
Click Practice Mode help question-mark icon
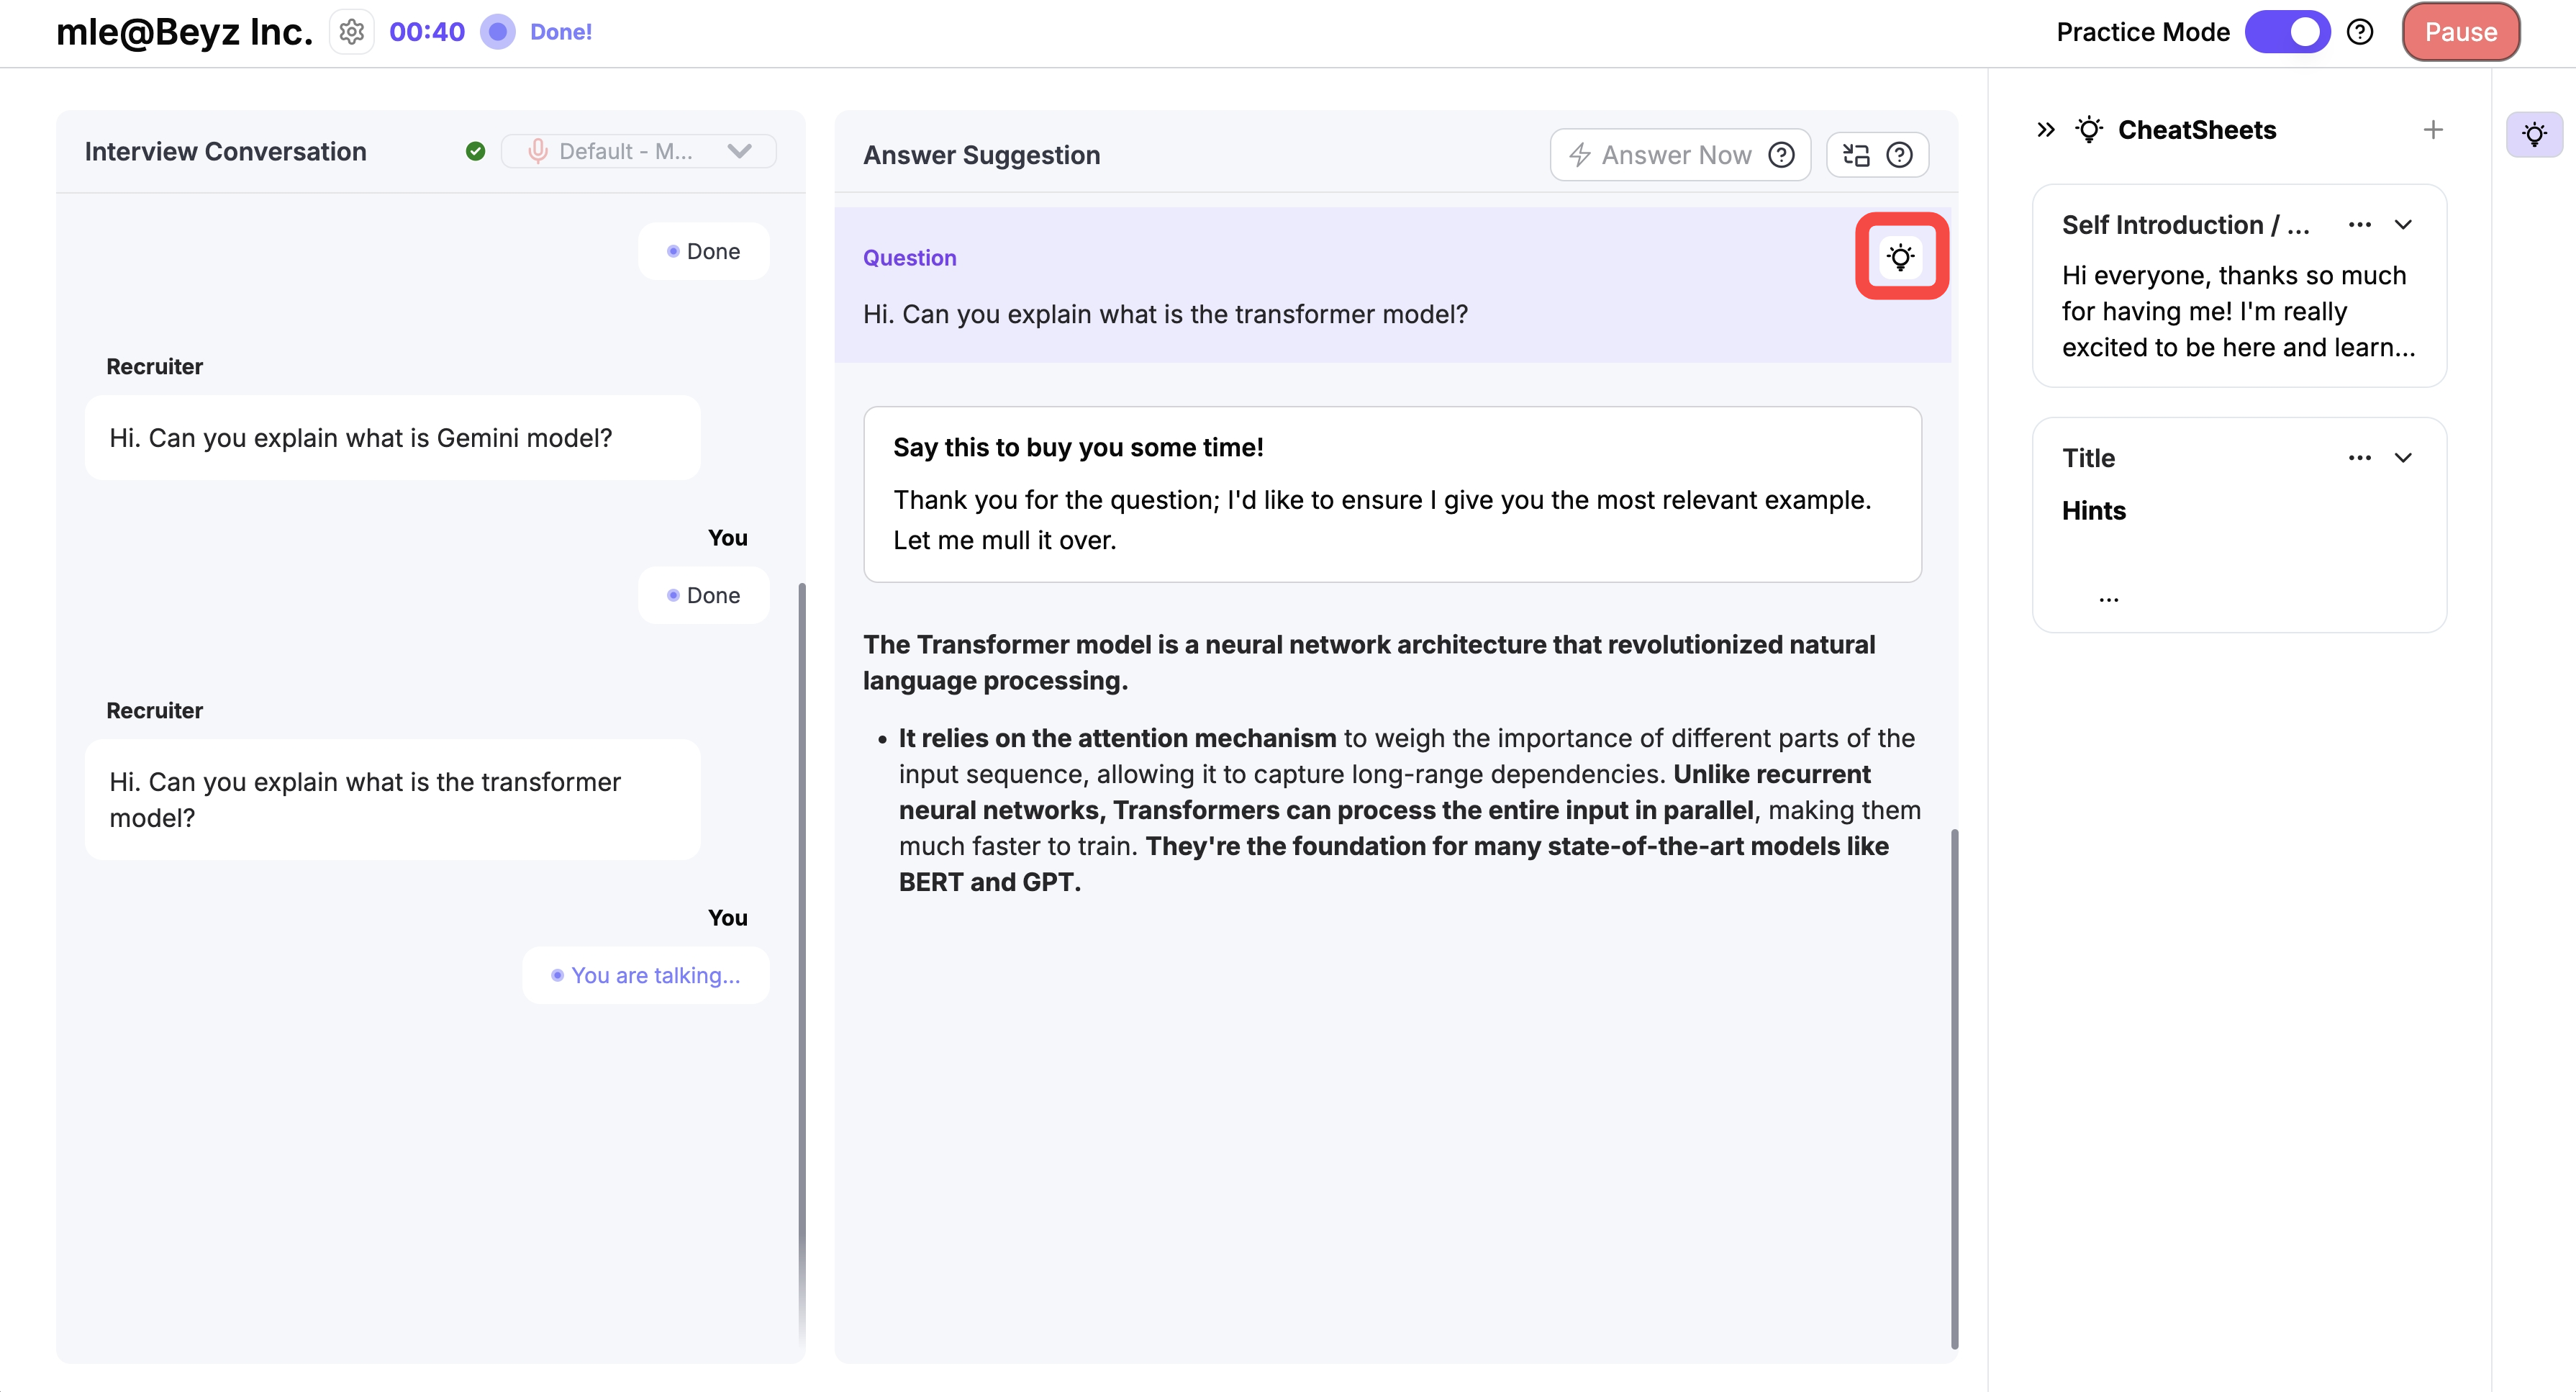tap(2360, 32)
